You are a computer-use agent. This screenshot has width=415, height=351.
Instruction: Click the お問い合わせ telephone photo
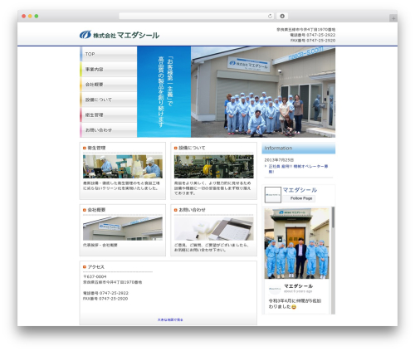pyautogui.click(x=213, y=228)
